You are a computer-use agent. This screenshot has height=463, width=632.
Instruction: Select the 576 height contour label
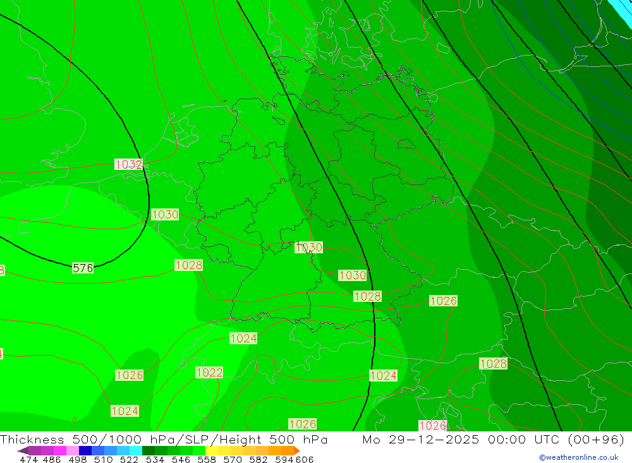pos(83,268)
